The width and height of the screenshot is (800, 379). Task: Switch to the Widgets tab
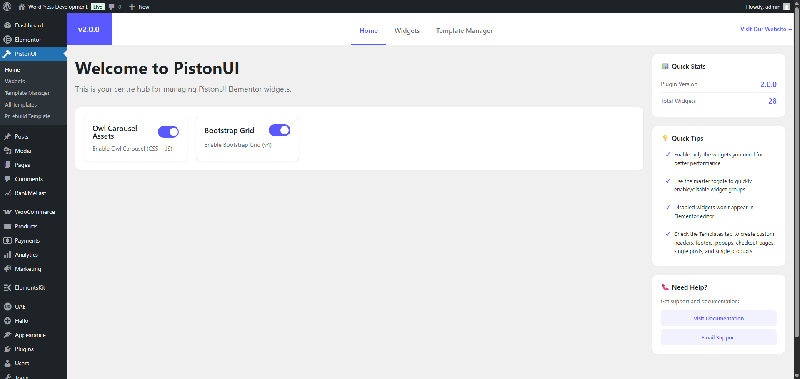tap(407, 30)
